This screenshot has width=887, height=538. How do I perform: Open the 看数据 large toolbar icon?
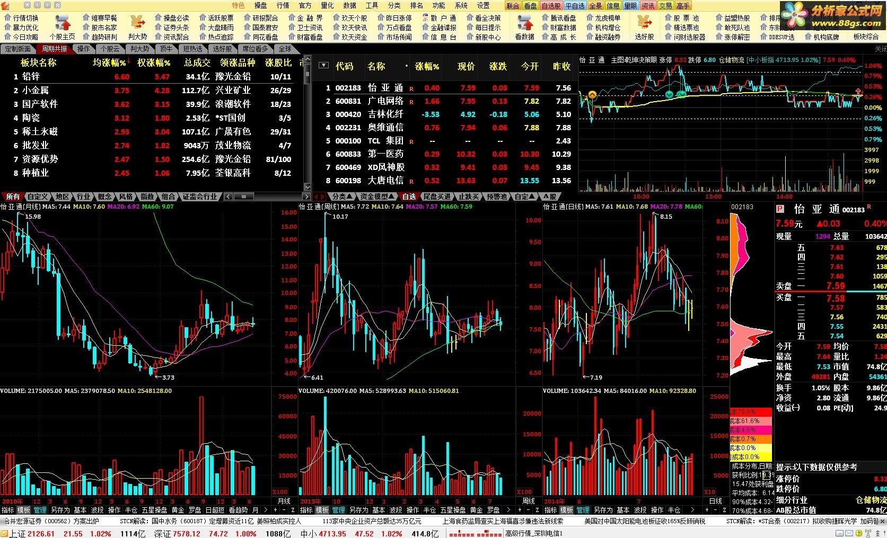[524, 28]
